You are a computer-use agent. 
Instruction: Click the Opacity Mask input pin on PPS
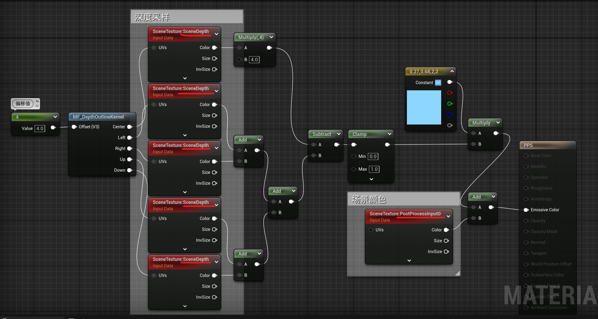[526, 232]
